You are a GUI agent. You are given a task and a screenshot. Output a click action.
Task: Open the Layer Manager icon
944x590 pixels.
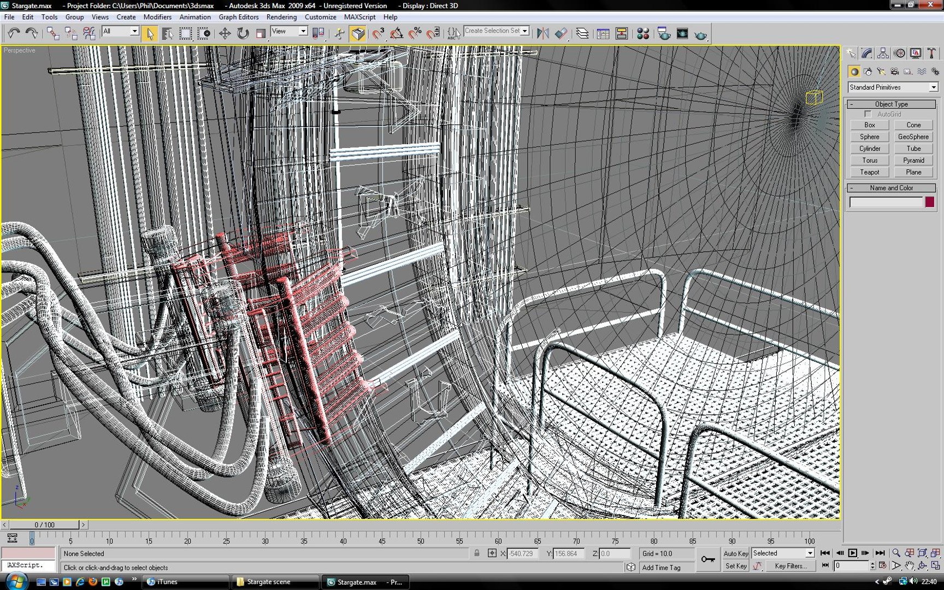(582, 33)
